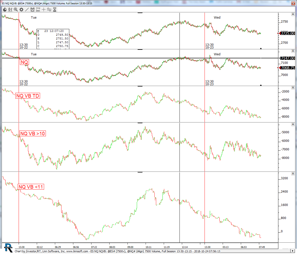Click the periodicity pie-clock toolbar icon
This screenshot has height=255, width=297.
5,10
